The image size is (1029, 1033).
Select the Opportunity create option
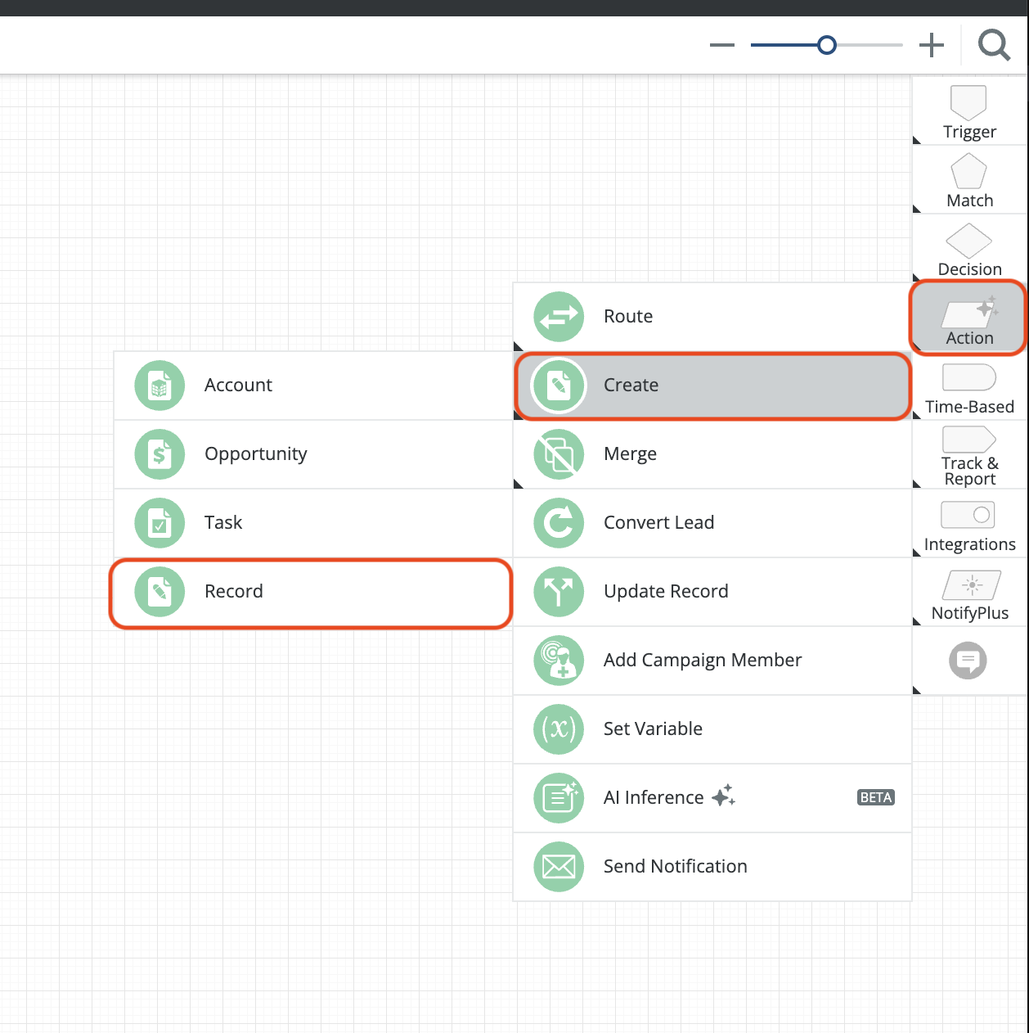(x=312, y=453)
